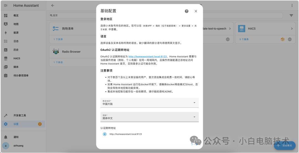
Task: Click the orange custom integration box icon on HACS
Action: [x=283, y=39]
